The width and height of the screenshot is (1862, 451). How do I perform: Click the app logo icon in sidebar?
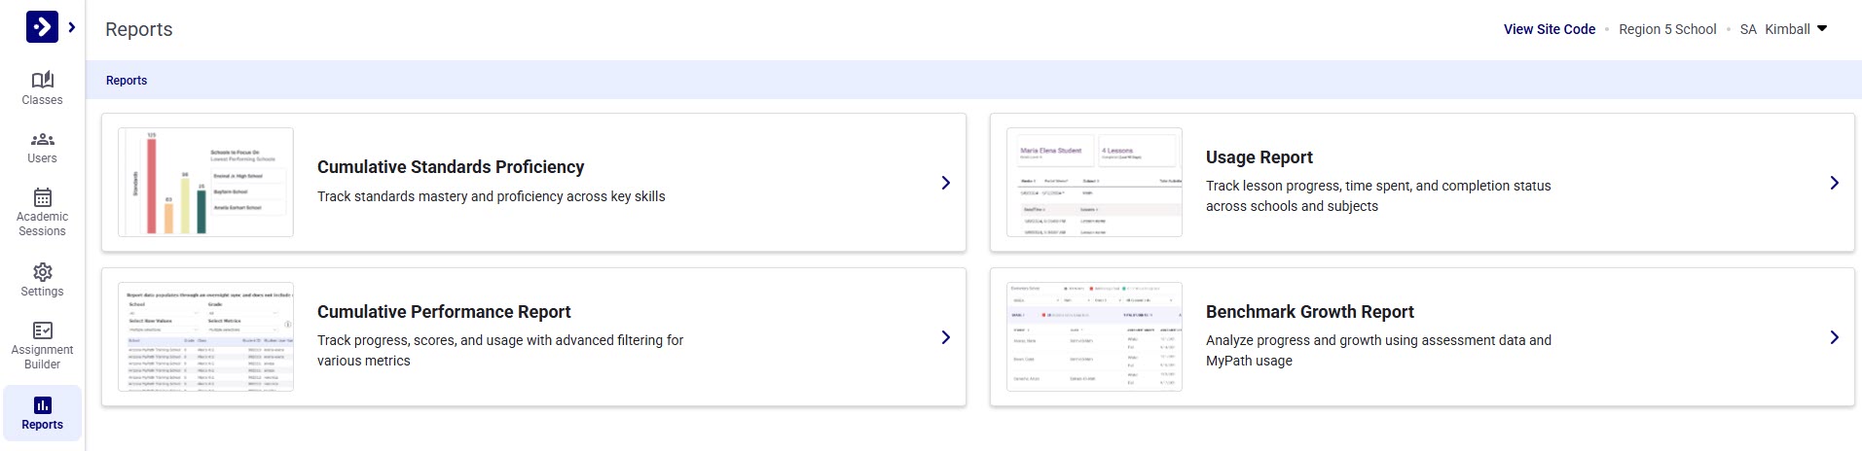pos(42,27)
